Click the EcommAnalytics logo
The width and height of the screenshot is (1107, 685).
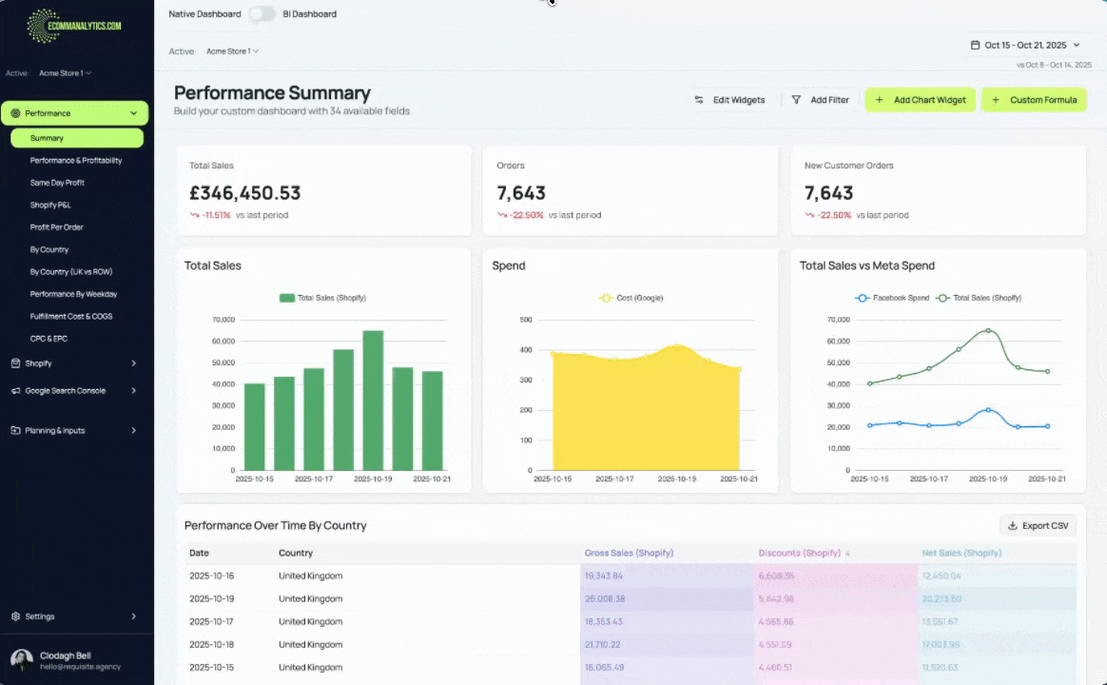coord(73,26)
